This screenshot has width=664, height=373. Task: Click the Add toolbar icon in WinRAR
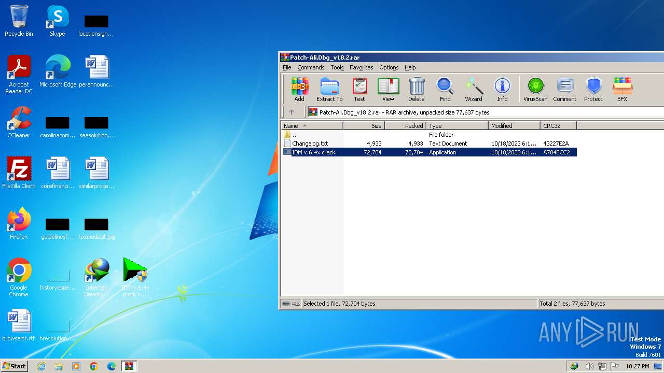(299, 90)
